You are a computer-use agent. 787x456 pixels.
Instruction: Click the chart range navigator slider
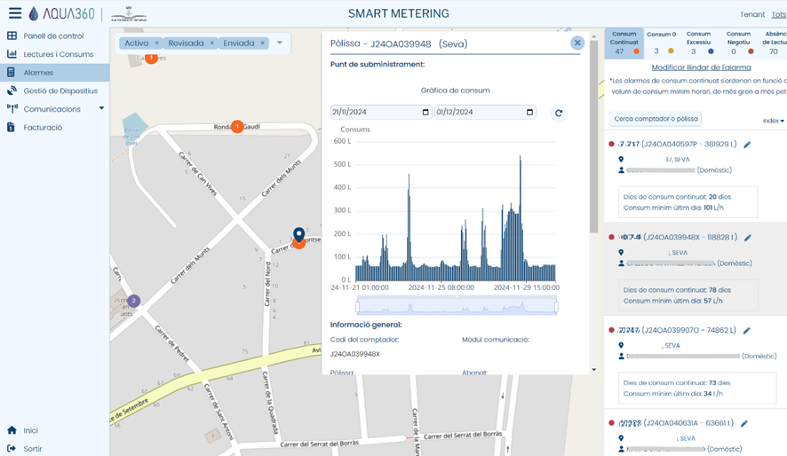point(457,307)
